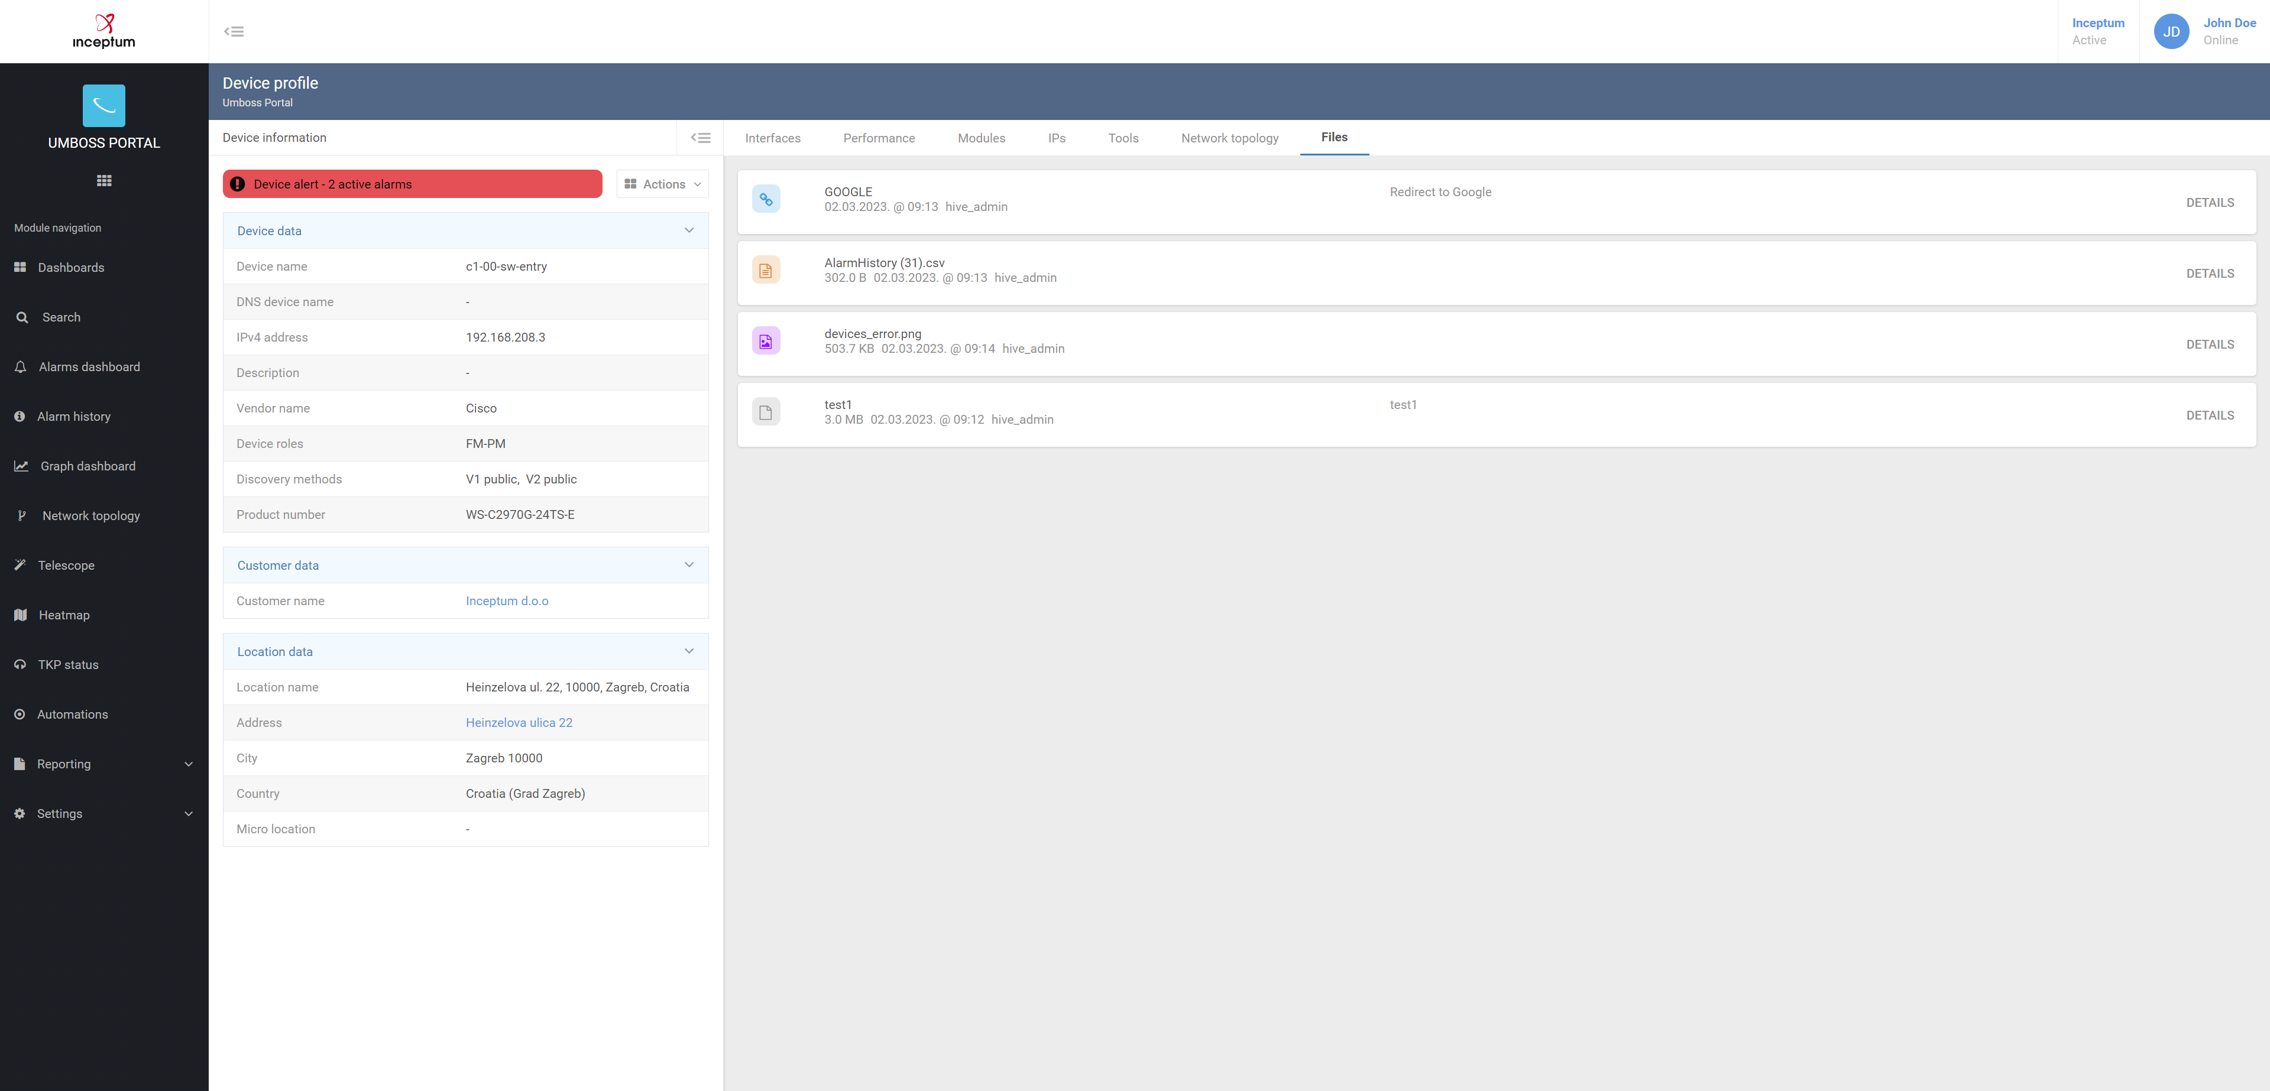Click the John Doe user name

click(x=2229, y=23)
